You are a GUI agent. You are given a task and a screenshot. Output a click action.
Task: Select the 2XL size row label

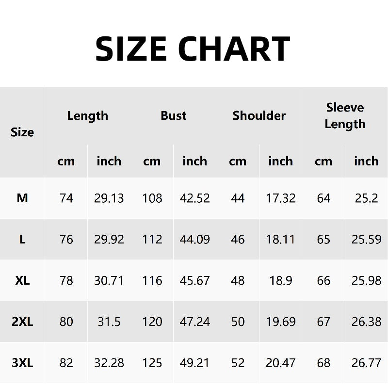[22, 322]
